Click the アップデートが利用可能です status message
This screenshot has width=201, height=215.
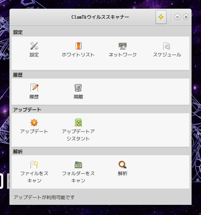pos(44,197)
